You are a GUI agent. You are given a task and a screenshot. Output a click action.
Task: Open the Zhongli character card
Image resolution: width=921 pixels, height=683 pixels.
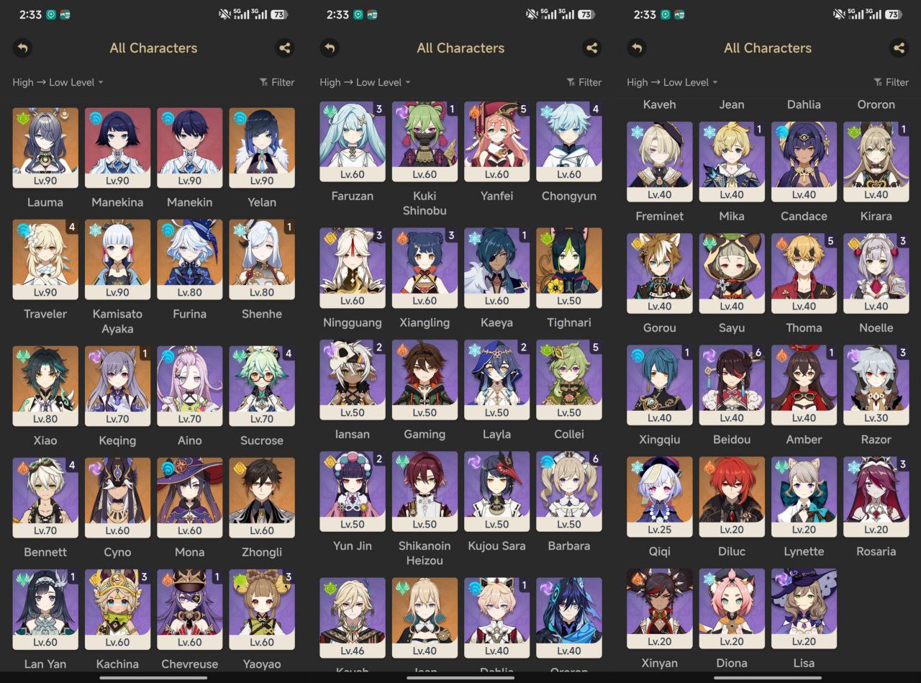click(262, 497)
